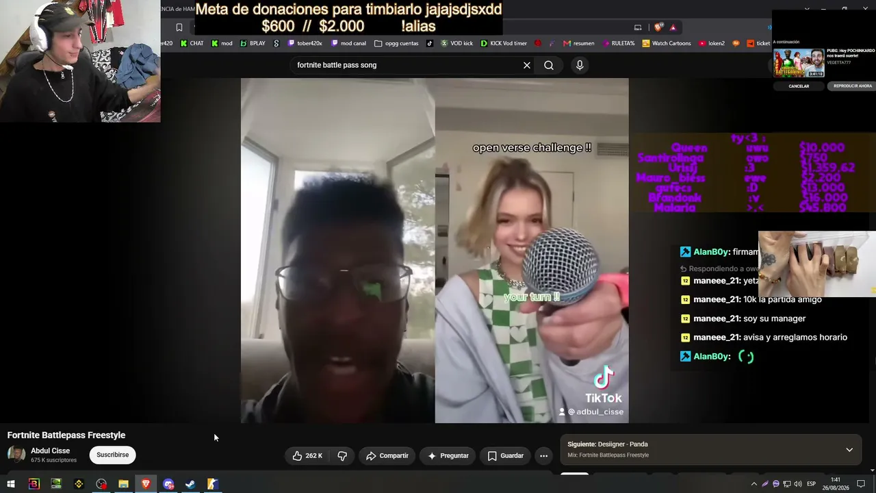Click the search magnifier button

tap(549, 65)
